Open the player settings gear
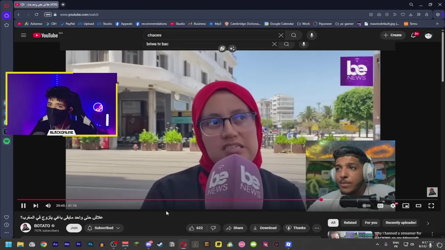Viewport: 445px width, 250px height. click(393, 206)
